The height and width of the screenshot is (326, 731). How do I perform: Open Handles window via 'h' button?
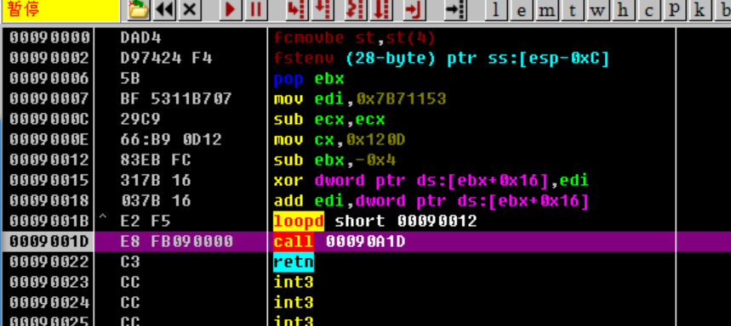click(623, 10)
